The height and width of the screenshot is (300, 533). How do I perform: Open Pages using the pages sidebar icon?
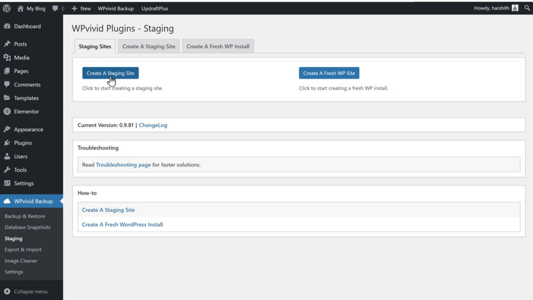(x=8, y=71)
